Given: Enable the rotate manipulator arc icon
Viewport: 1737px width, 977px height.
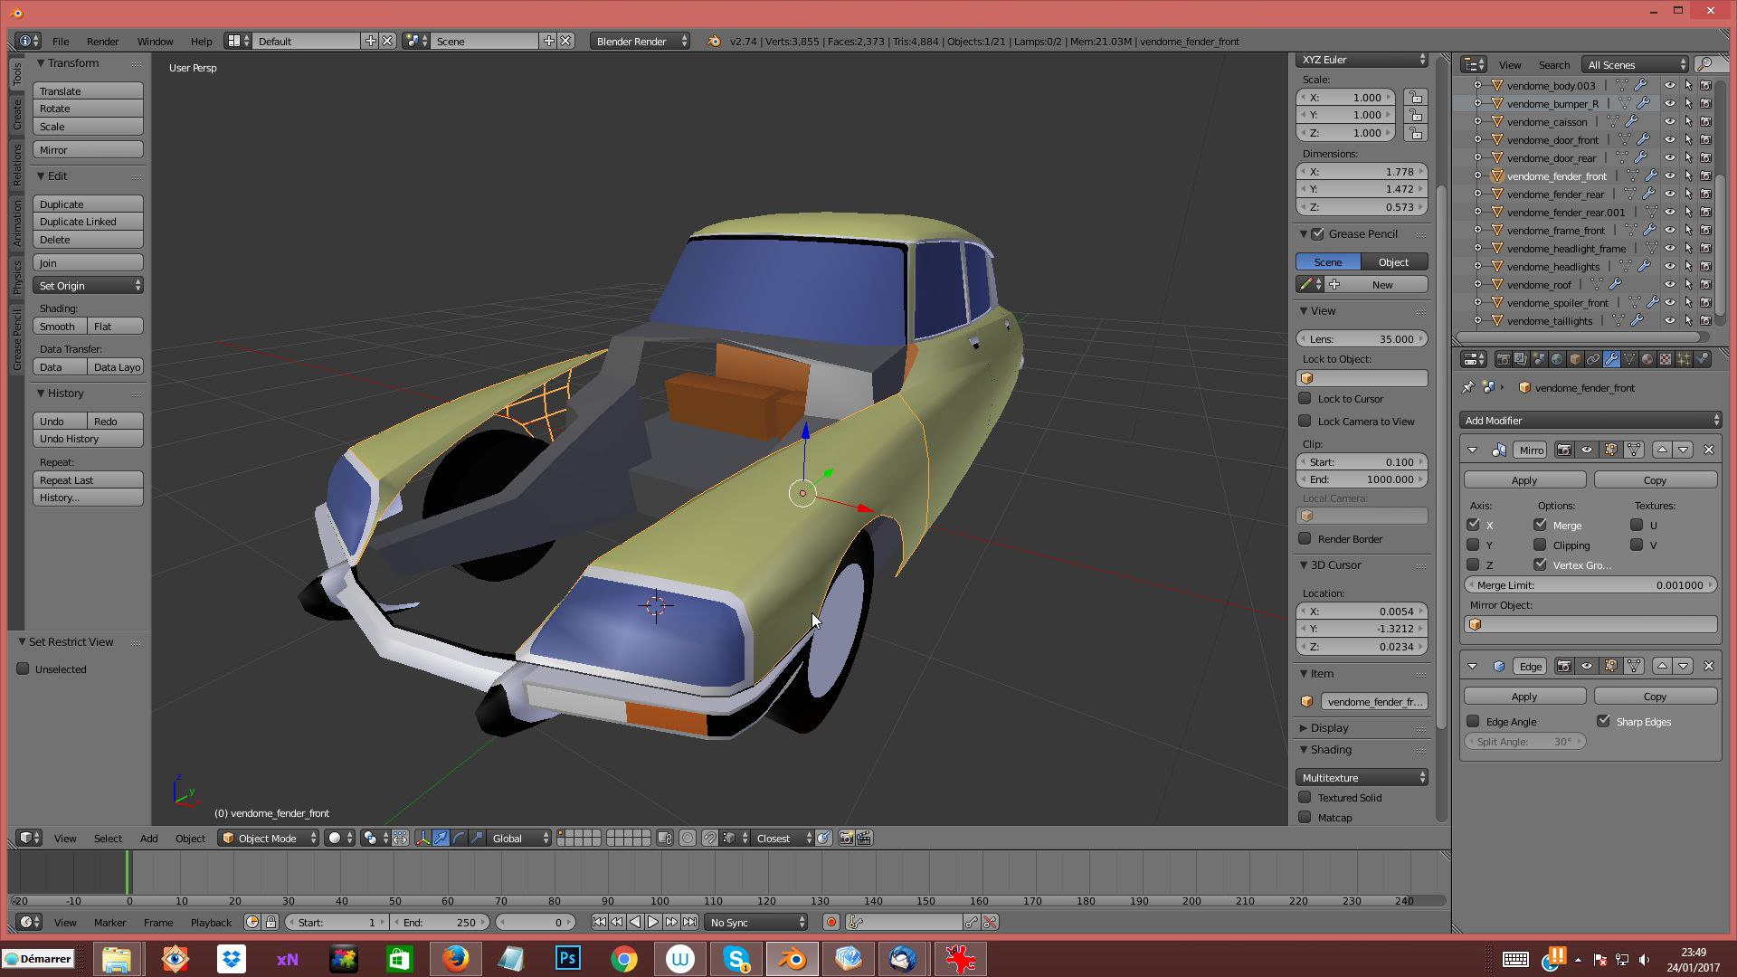Looking at the screenshot, I should (459, 838).
